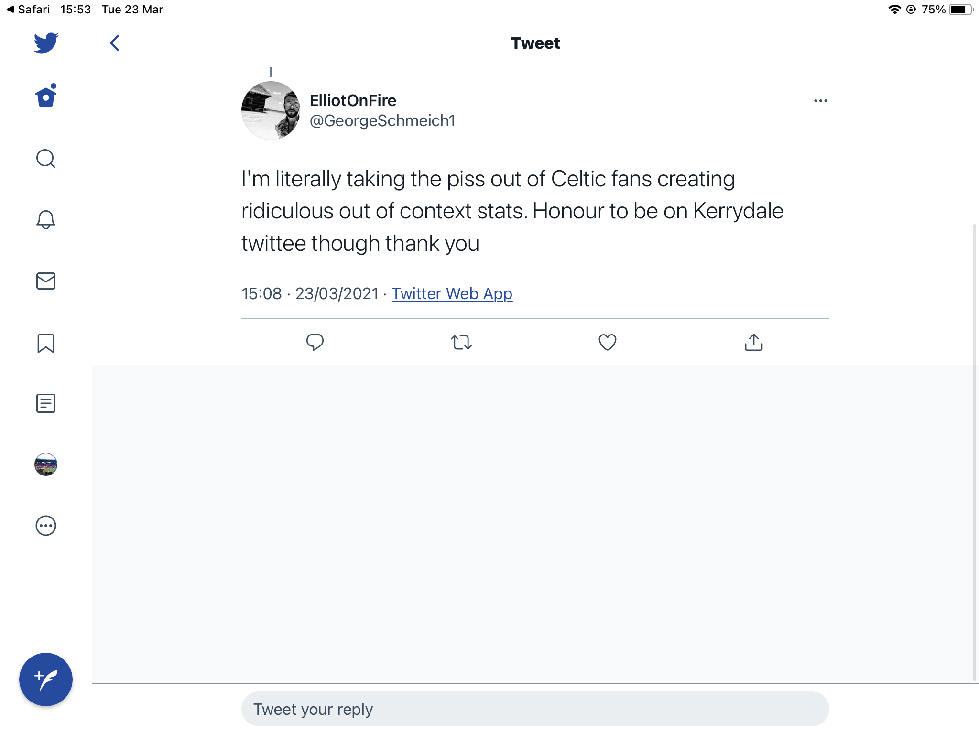Image resolution: width=979 pixels, height=734 pixels.
Task: Open Direct Messages envelope
Action: click(46, 281)
